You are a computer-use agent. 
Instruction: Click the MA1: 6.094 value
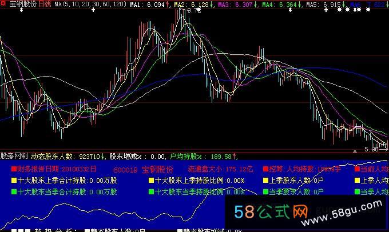coord(149,5)
